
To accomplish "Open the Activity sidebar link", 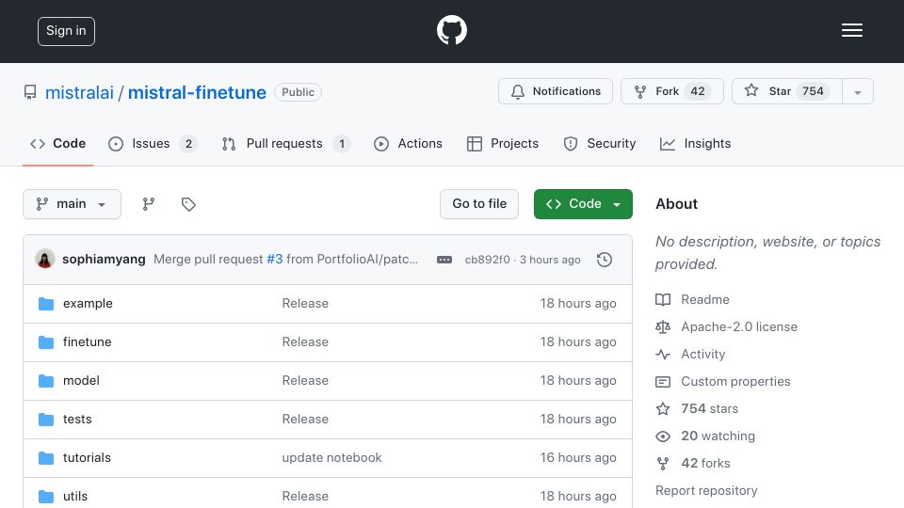I will click(702, 355).
